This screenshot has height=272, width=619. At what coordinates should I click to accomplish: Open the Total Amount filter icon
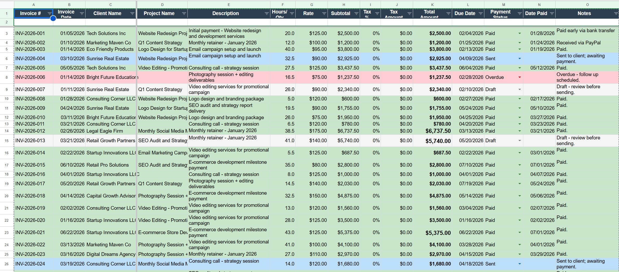448,13
